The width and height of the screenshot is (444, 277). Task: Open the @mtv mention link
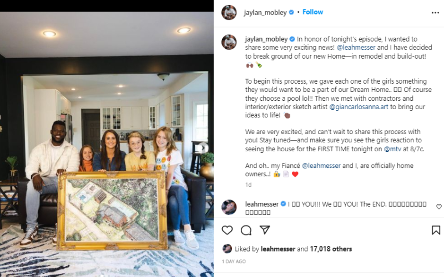[392, 149]
